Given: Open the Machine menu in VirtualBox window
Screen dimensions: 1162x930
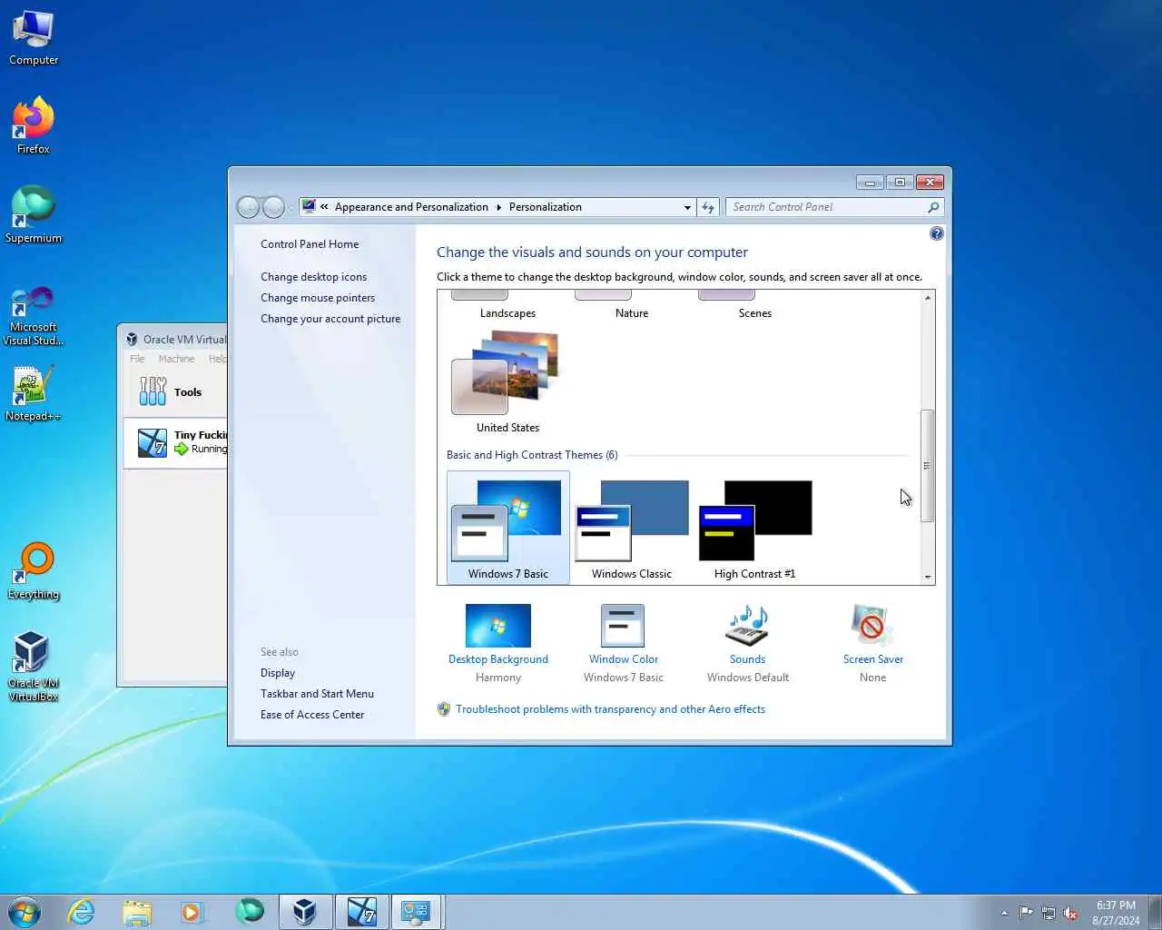Looking at the screenshot, I should pyautogui.click(x=176, y=359).
